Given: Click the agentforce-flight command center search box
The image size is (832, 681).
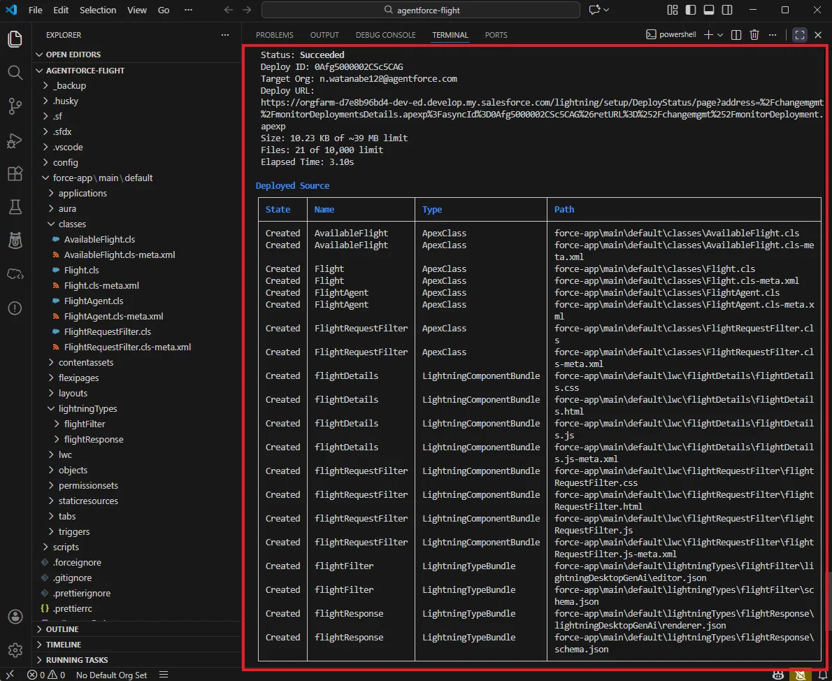Looking at the screenshot, I should (421, 10).
